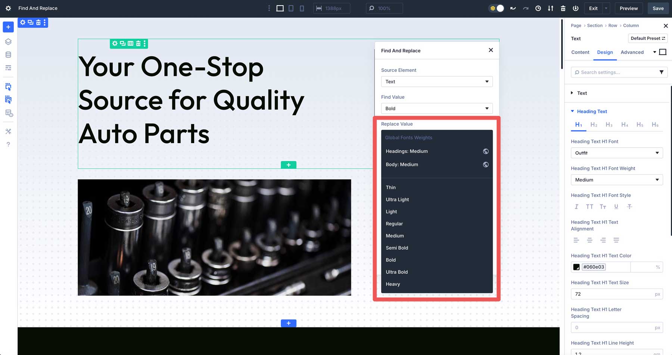Switch to the Advanced tab
The height and width of the screenshot is (355, 672).
click(632, 52)
